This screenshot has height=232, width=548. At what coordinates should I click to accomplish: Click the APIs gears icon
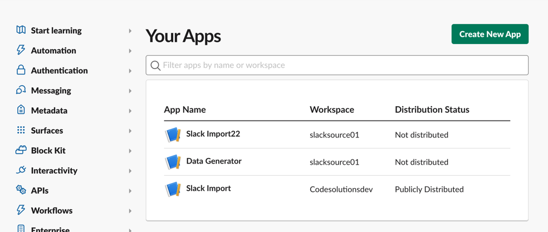(21, 190)
